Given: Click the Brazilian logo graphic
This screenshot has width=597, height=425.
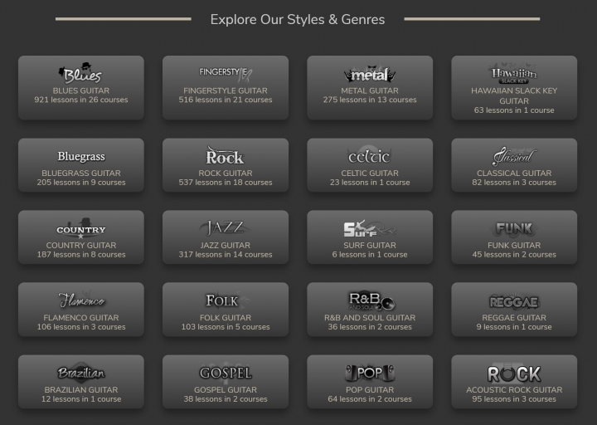Looking at the screenshot, I should coord(81,373).
